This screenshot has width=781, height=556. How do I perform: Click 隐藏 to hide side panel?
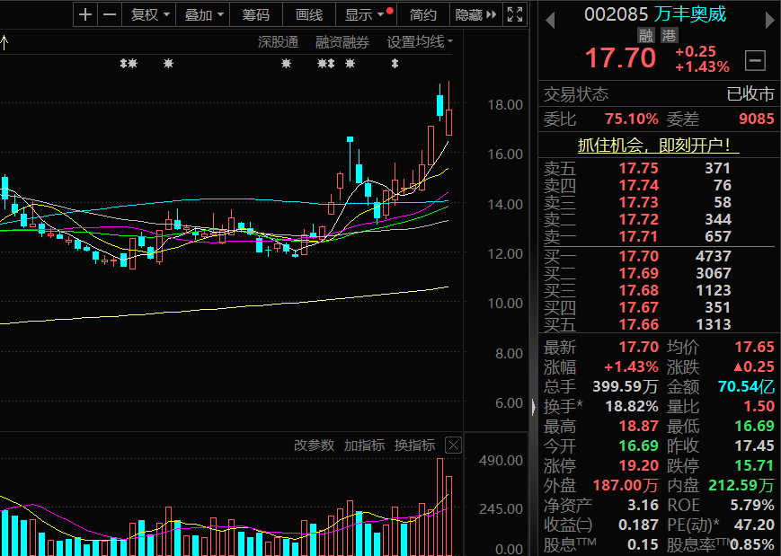[x=475, y=14]
